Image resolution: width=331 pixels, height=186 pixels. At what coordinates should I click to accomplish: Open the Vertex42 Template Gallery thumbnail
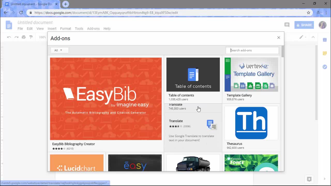(251, 74)
